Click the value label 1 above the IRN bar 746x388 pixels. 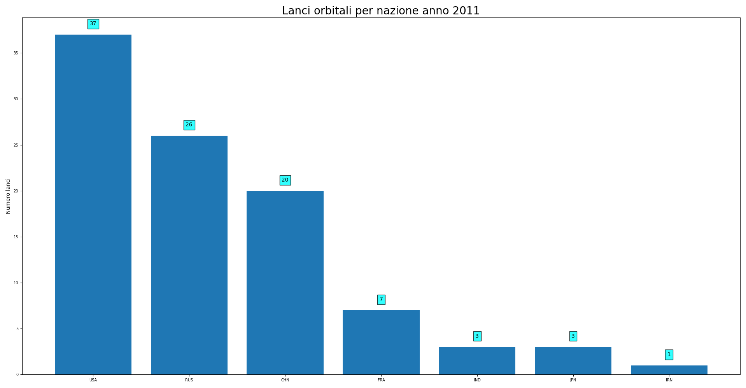point(669,354)
